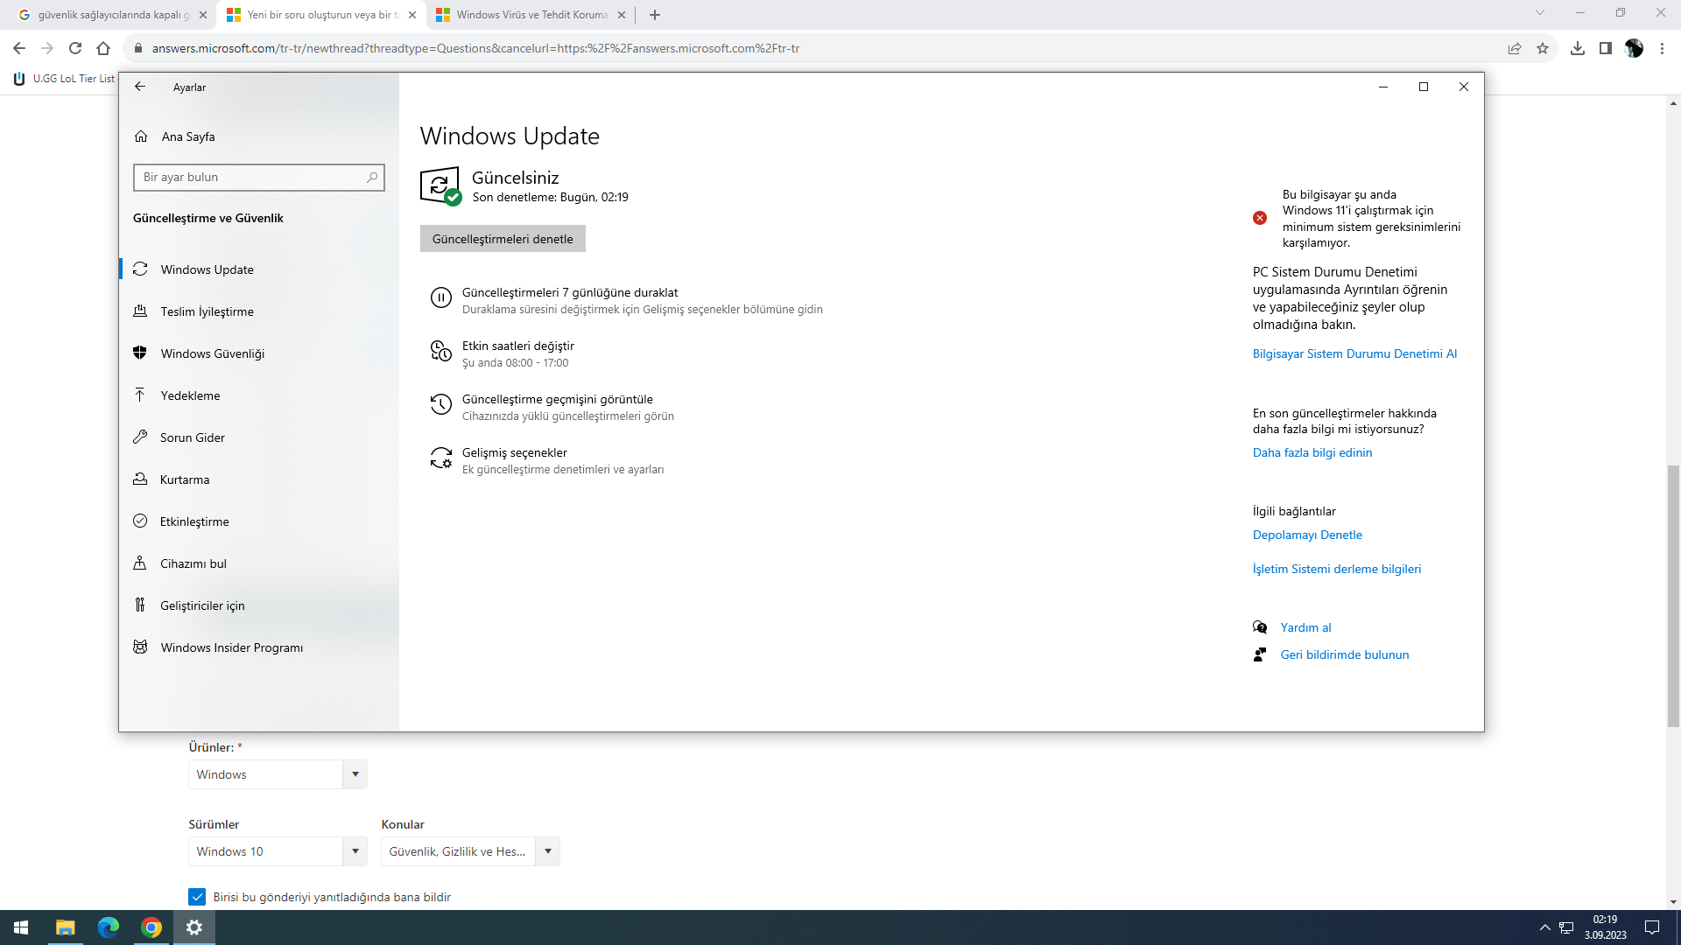Click the Bir ayar bulun search field
Viewport: 1681px width, 945px height.
click(x=252, y=178)
